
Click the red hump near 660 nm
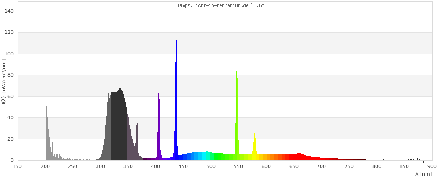click(299, 157)
